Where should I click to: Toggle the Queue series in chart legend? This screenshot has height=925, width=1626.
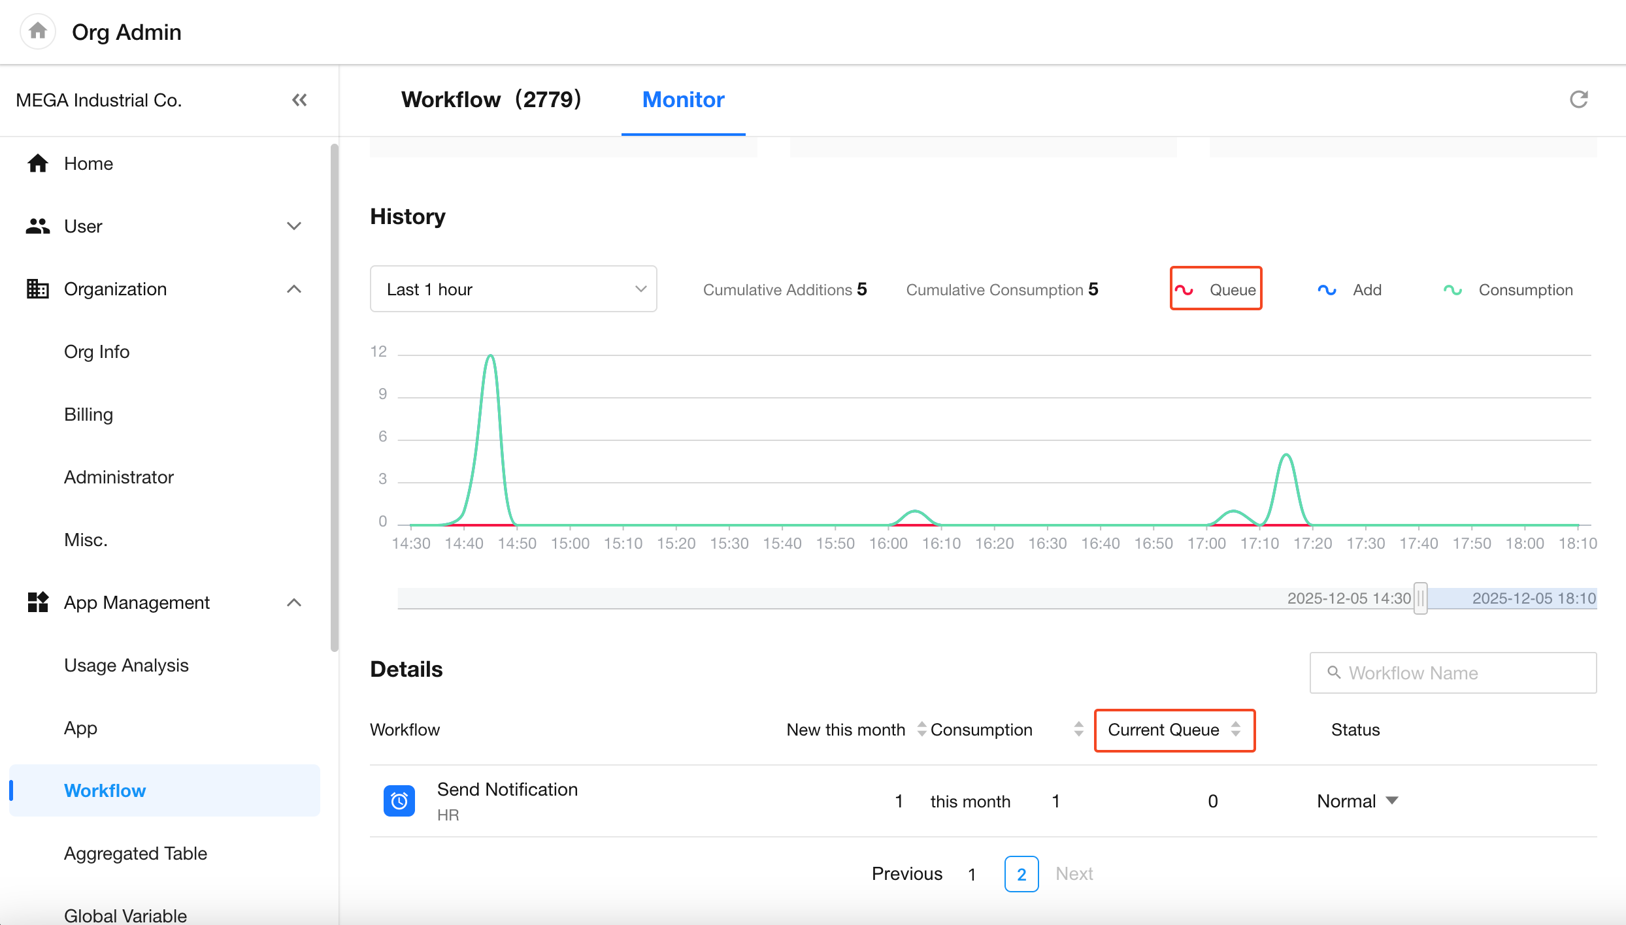tap(1216, 289)
